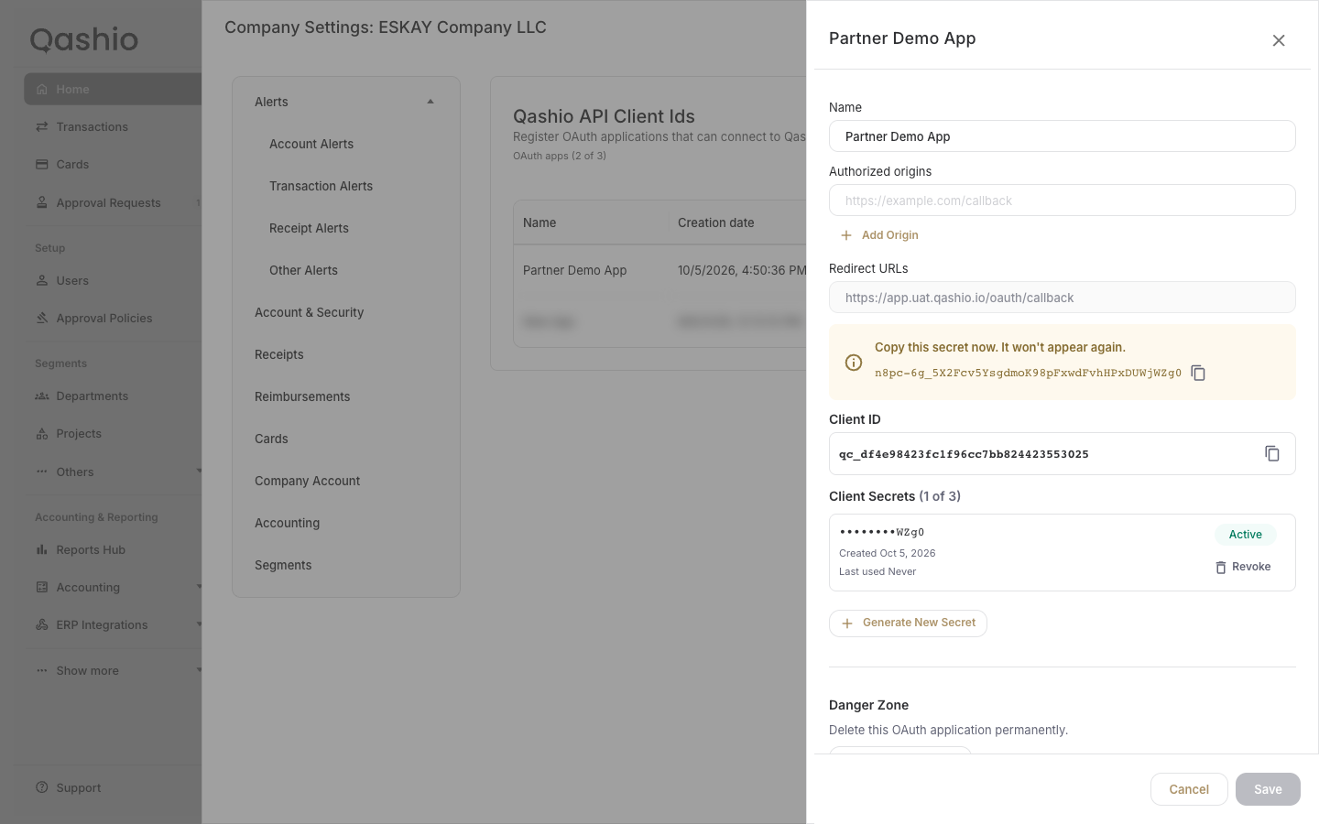The width and height of the screenshot is (1319, 824).
Task: Click the Approval Policies icon
Action: tap(42, 319)
